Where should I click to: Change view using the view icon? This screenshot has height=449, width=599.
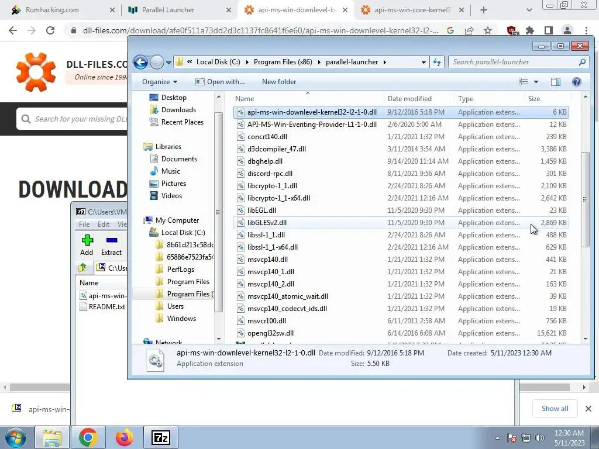[x=524, y=82]
